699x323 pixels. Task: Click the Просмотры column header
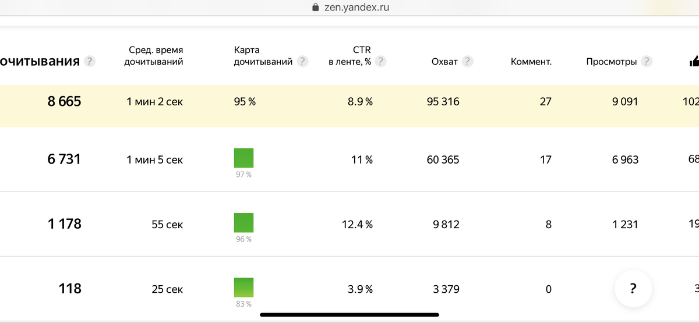tap(612, 61)
